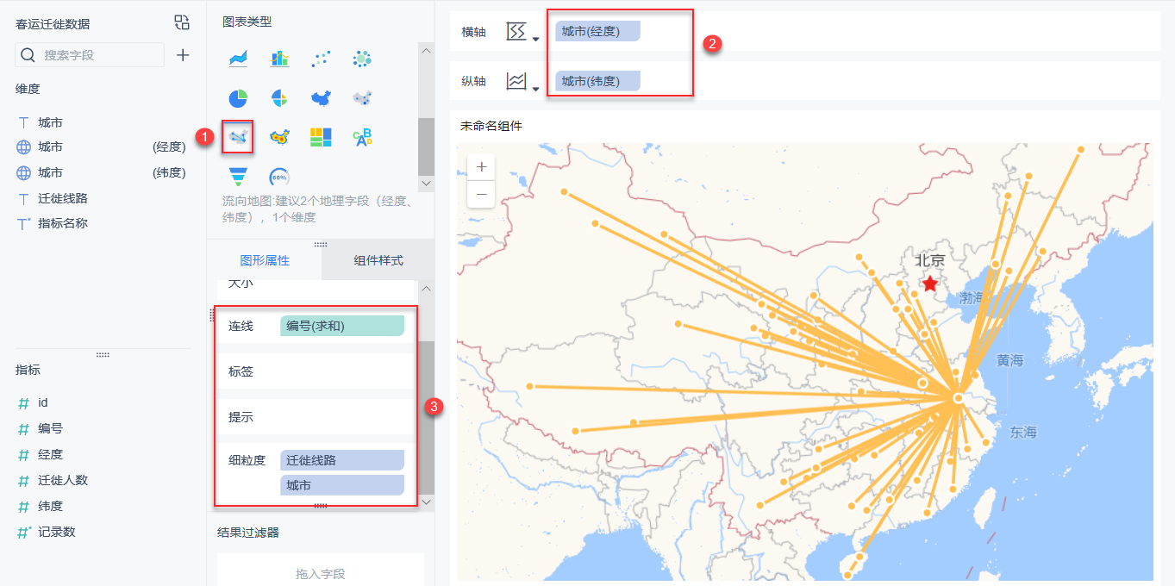Select the scatter plot chart type

[321, 59]
